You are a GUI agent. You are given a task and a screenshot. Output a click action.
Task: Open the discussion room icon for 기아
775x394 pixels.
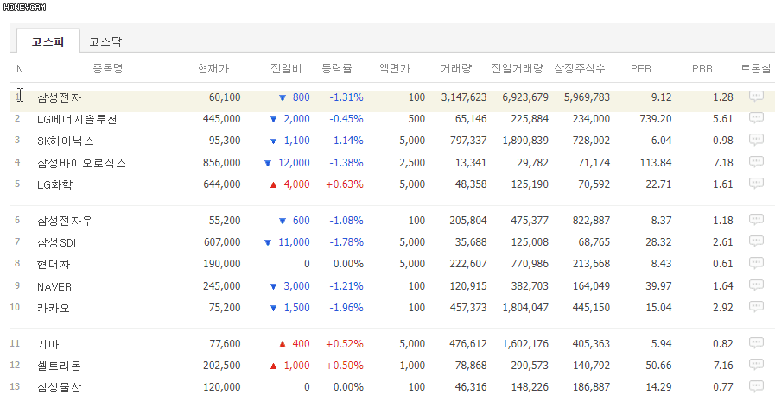756,343
